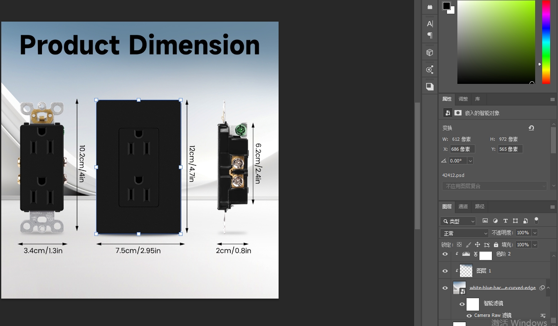
Task: Filter layers by pixel image icon
Action: click(485, 221)
